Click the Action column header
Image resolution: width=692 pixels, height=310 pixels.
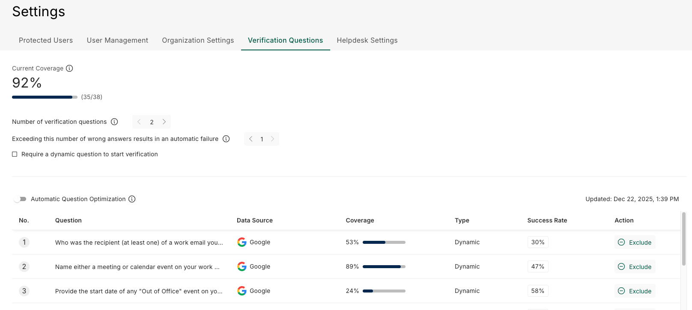(x=624, y=220)
